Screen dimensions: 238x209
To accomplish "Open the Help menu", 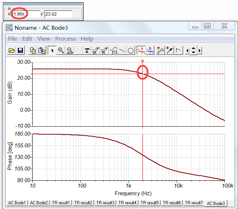I will tap(87, 39).
